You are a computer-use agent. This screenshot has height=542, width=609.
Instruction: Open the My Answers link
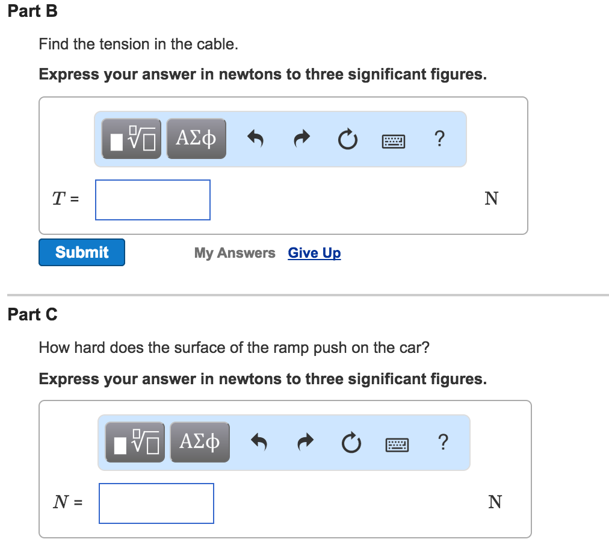[235, 253]
